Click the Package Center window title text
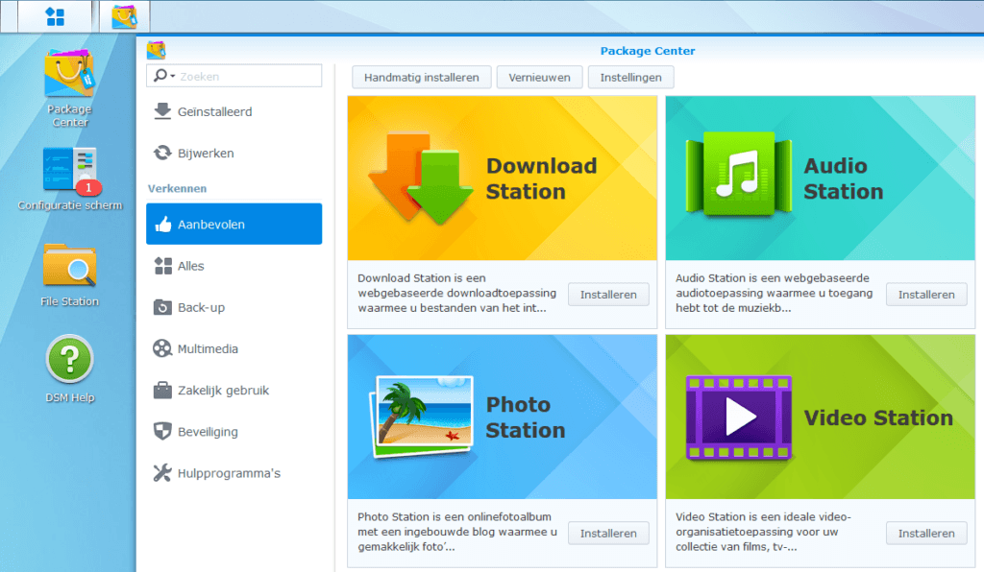984x572 pixels. (x=648, y=51)
